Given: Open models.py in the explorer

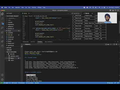Looking at the screenshot, I should pos(11,37).
